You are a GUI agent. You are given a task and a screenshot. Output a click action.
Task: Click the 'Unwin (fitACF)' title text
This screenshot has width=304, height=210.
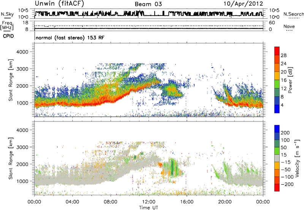point(59,4)
